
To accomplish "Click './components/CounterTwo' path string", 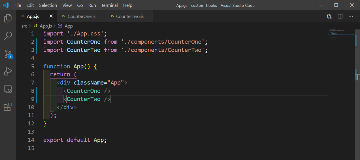I will click(x=163, y=50).
